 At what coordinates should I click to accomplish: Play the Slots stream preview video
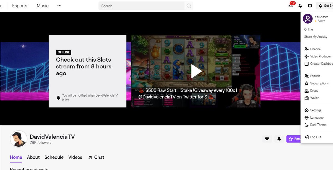click(x=196, y=71)
